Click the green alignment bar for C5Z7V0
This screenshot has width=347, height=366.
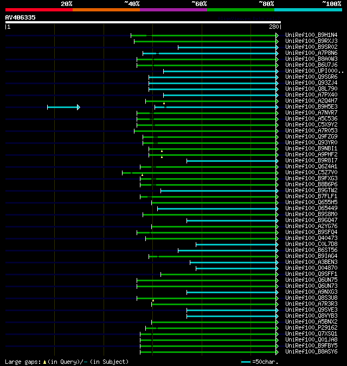tap(200, 173)
